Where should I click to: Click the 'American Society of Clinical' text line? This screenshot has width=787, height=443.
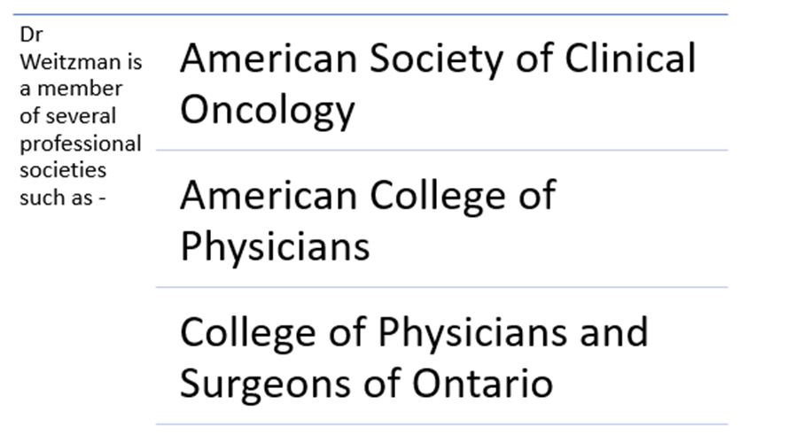[438, 59]
